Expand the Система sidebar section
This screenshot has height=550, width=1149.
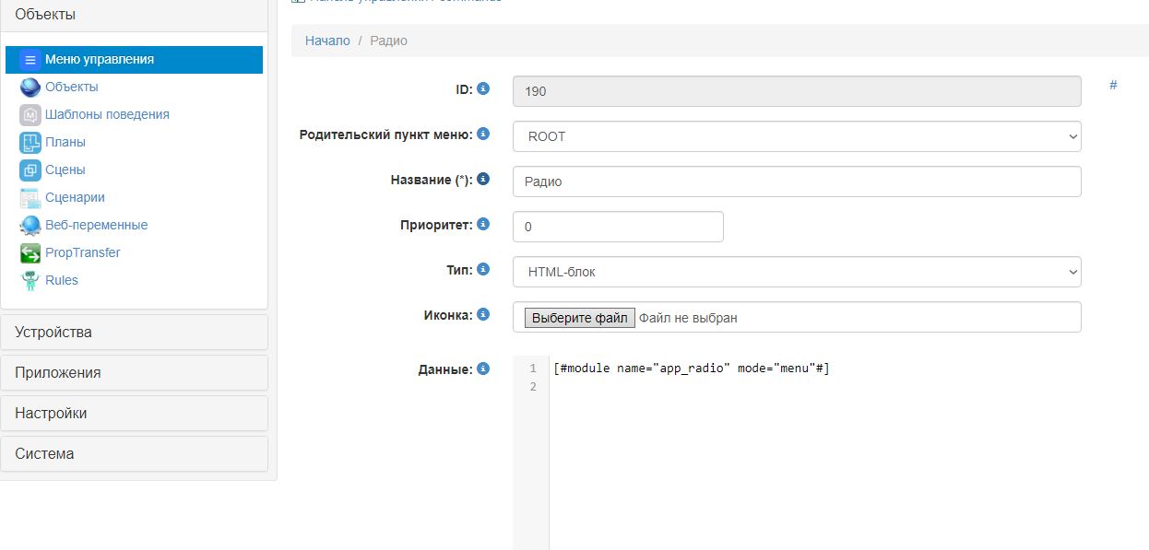pyautogui.click(x=135, y=454)
